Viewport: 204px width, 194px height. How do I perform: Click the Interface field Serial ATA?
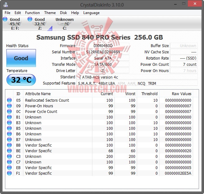pos(103,58)
